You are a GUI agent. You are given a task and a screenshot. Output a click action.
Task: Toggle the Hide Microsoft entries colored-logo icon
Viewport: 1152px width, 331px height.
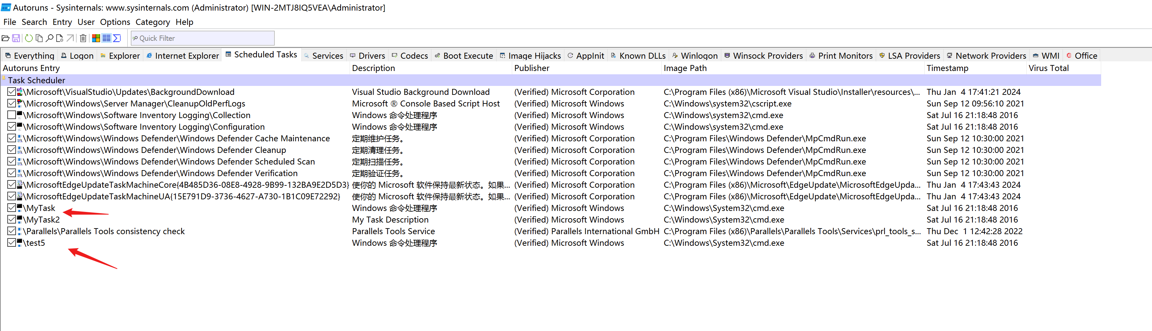96,38
